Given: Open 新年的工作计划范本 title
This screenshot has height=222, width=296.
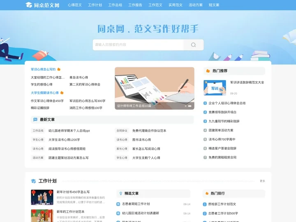Looking at the screenshot, I should click(x=71, y=212).
